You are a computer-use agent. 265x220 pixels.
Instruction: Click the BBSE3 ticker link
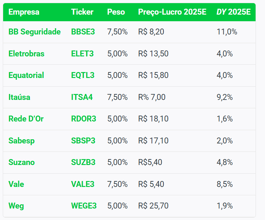point(83,32)
